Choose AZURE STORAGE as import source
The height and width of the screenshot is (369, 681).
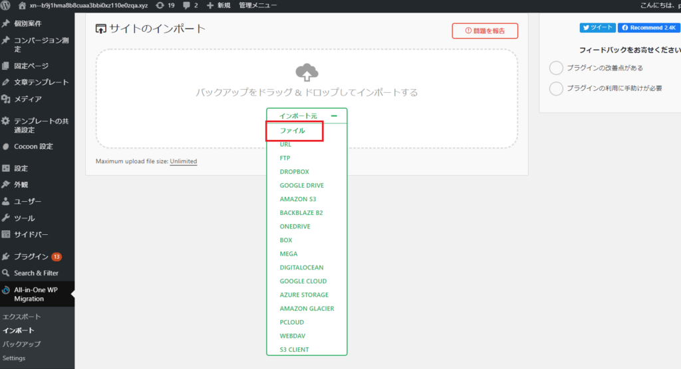click(304, 295)
